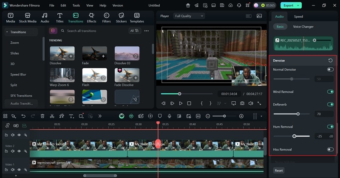Select the crop tool in timeline toolbar
This screenshot has height=178, width=340.
81,116
